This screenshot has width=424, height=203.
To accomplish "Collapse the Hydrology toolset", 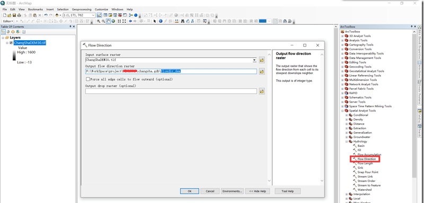I will click(347, 141).
